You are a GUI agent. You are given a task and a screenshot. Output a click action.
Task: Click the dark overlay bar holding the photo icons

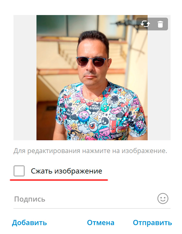(152, 24)
